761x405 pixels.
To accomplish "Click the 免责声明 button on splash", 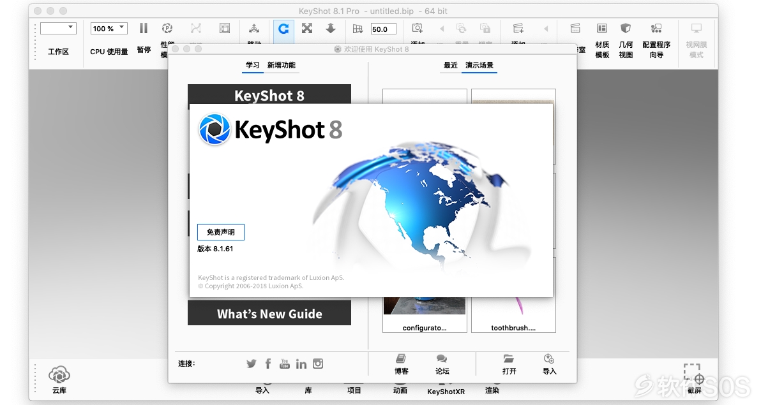I will coord(221,232).
